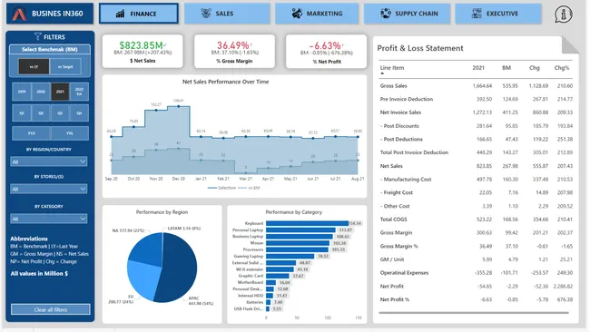The height and width of the screenshot is (332, 590).
Task: Click the Marketing tab icon
Action: [x=297, y=14]
